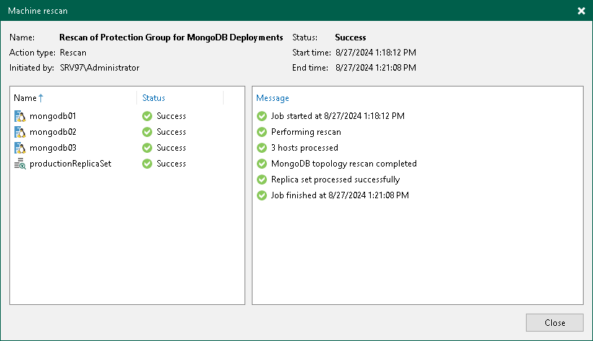
Task: Click check icon next to 'Job finished' message
Action: (262, 195)
